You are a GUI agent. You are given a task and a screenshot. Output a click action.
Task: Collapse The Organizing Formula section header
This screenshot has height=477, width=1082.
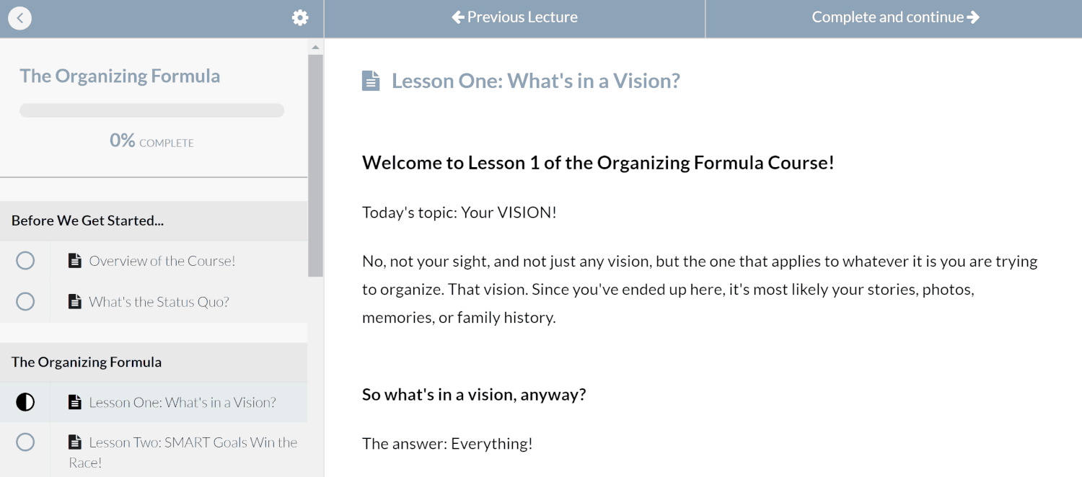tap(154, 362)
